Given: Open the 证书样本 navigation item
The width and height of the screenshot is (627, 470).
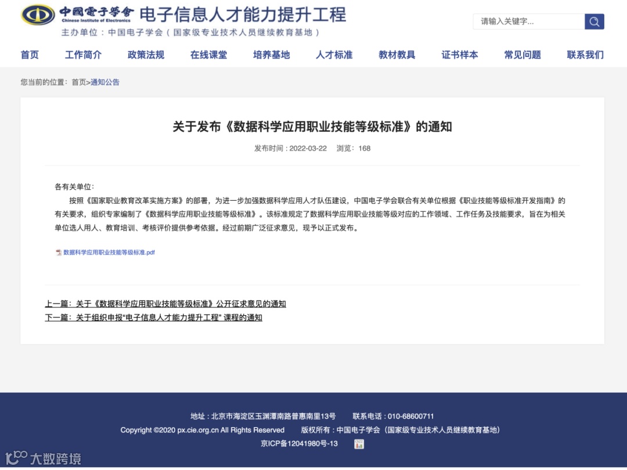Looking at the screenshot, I should pyautogui.click(x=460, y=55).
